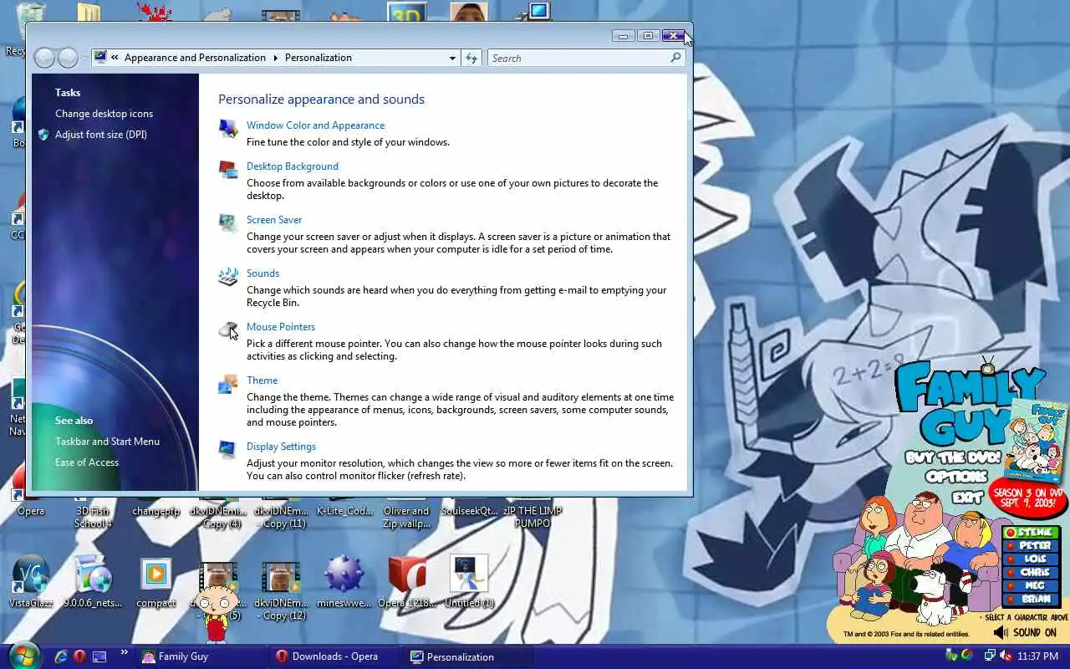Click the Display Settings monitor icon

pyautogui.click(x=228, y=449)
